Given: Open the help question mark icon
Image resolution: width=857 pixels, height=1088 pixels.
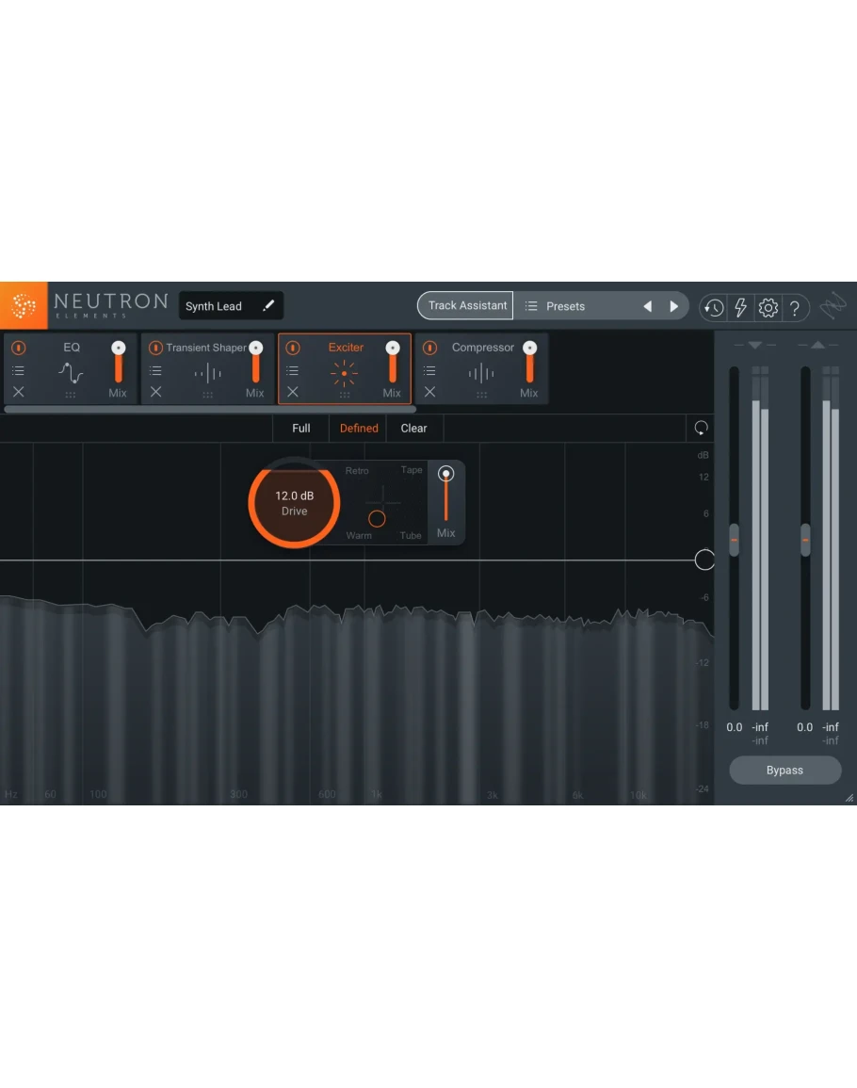Looking at the screenshot, I should click(x=795, y=307).
